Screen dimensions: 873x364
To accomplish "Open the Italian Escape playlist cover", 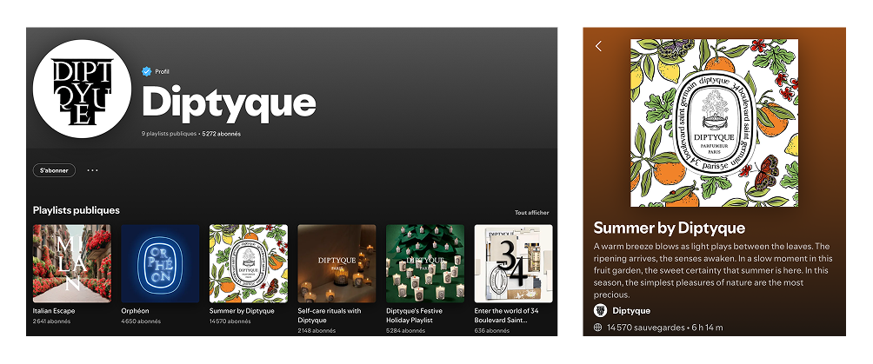I will click(72, 263).
